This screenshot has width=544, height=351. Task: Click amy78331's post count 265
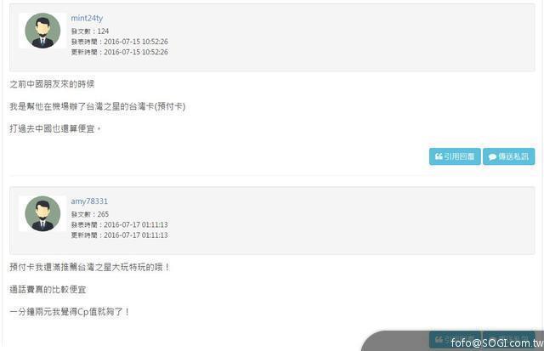[x=103, y=214]
